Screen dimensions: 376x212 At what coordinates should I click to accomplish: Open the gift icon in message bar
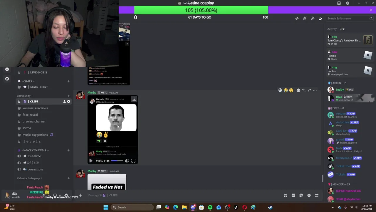(285, 196)
